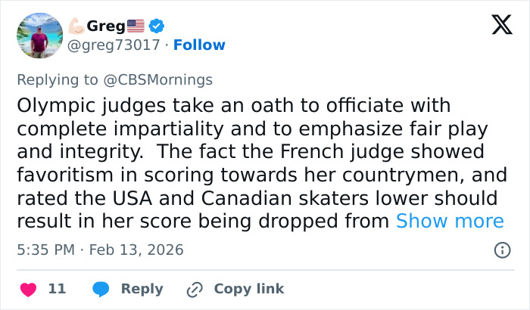Click the Reply text label
The image size is (530, 310).
[x=142, y=289]
